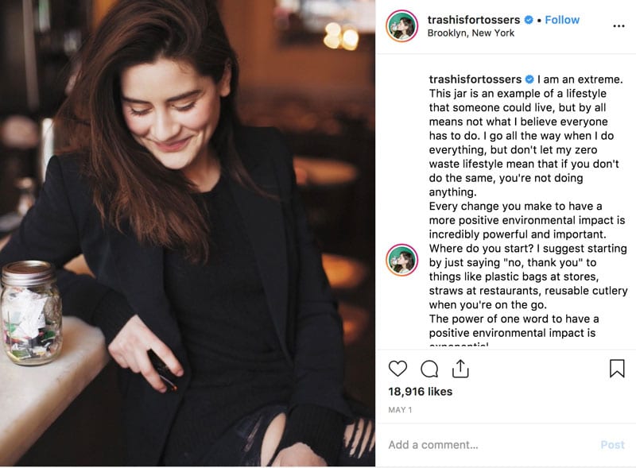Click the caption paragraph starting "Every change you make"
636x468 pixels.
tap(526, 221)
